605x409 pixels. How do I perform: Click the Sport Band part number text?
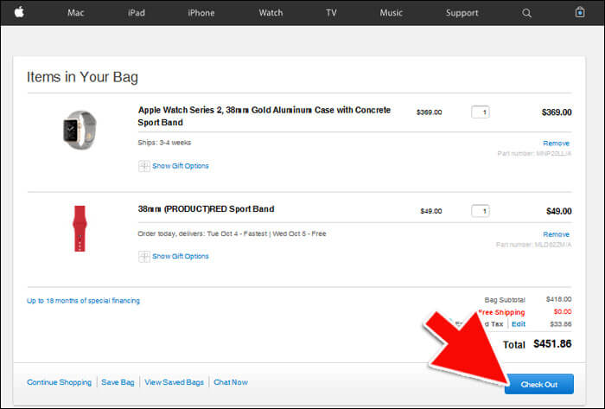pos(533,245)
